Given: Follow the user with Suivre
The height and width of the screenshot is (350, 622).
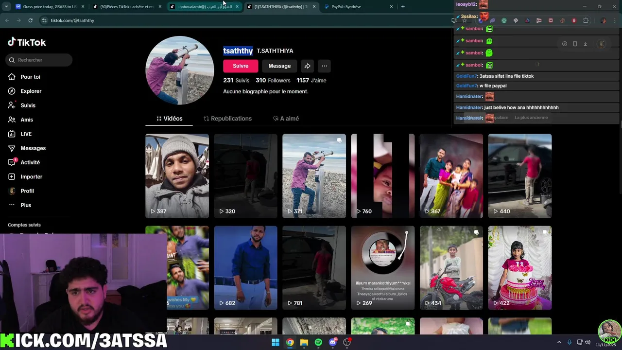Looking at the screenshot, I should tap(241, 66).
